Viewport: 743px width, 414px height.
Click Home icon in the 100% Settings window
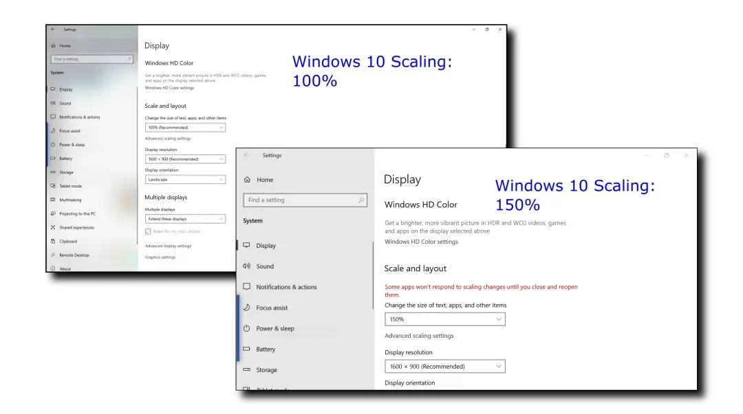[x=53, y=46]
